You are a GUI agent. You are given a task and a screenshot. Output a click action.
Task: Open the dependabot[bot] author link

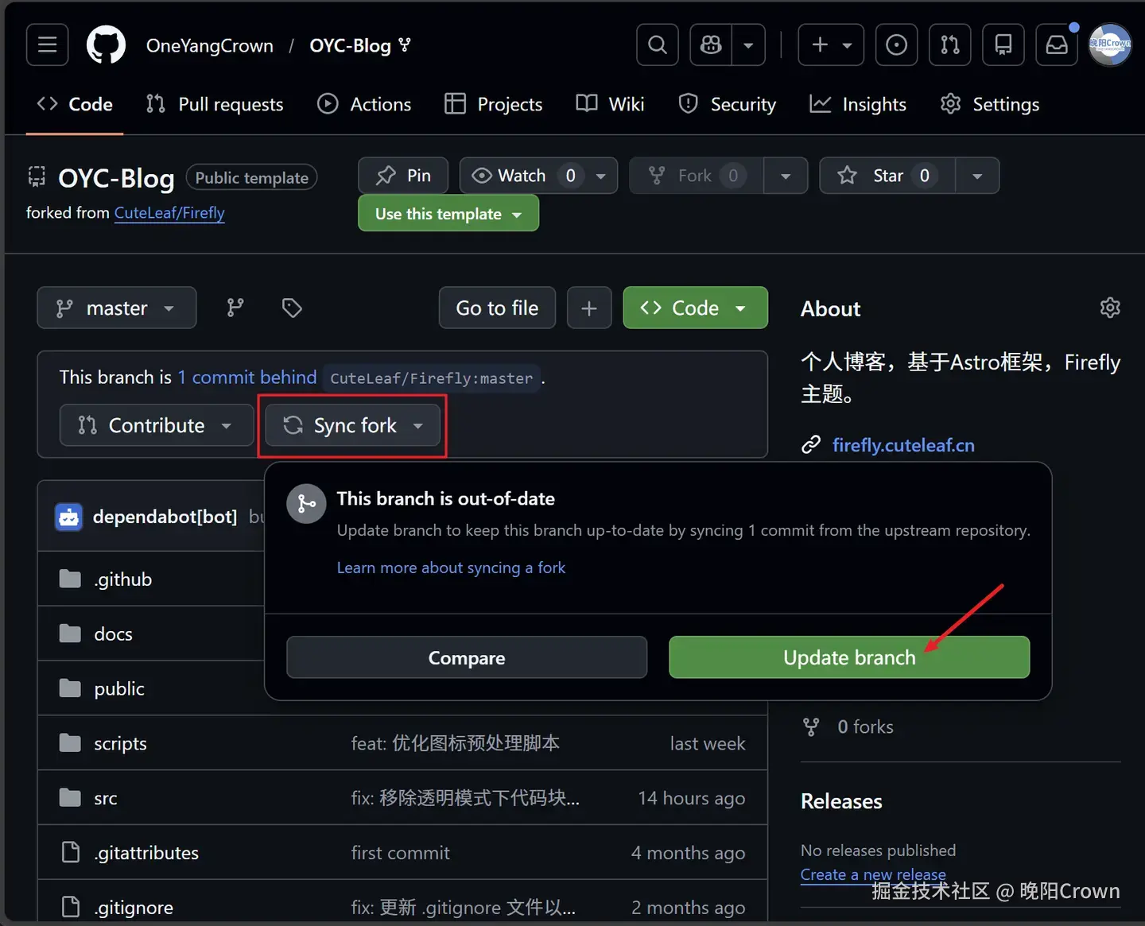(x=165, y=517)
